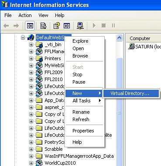Choose Stop from the context menu
This screenshot has width=161, height=166.
coord(84,75)
